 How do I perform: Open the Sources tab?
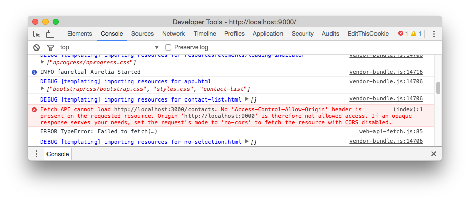pyautogui.click(x=143, y=34)
